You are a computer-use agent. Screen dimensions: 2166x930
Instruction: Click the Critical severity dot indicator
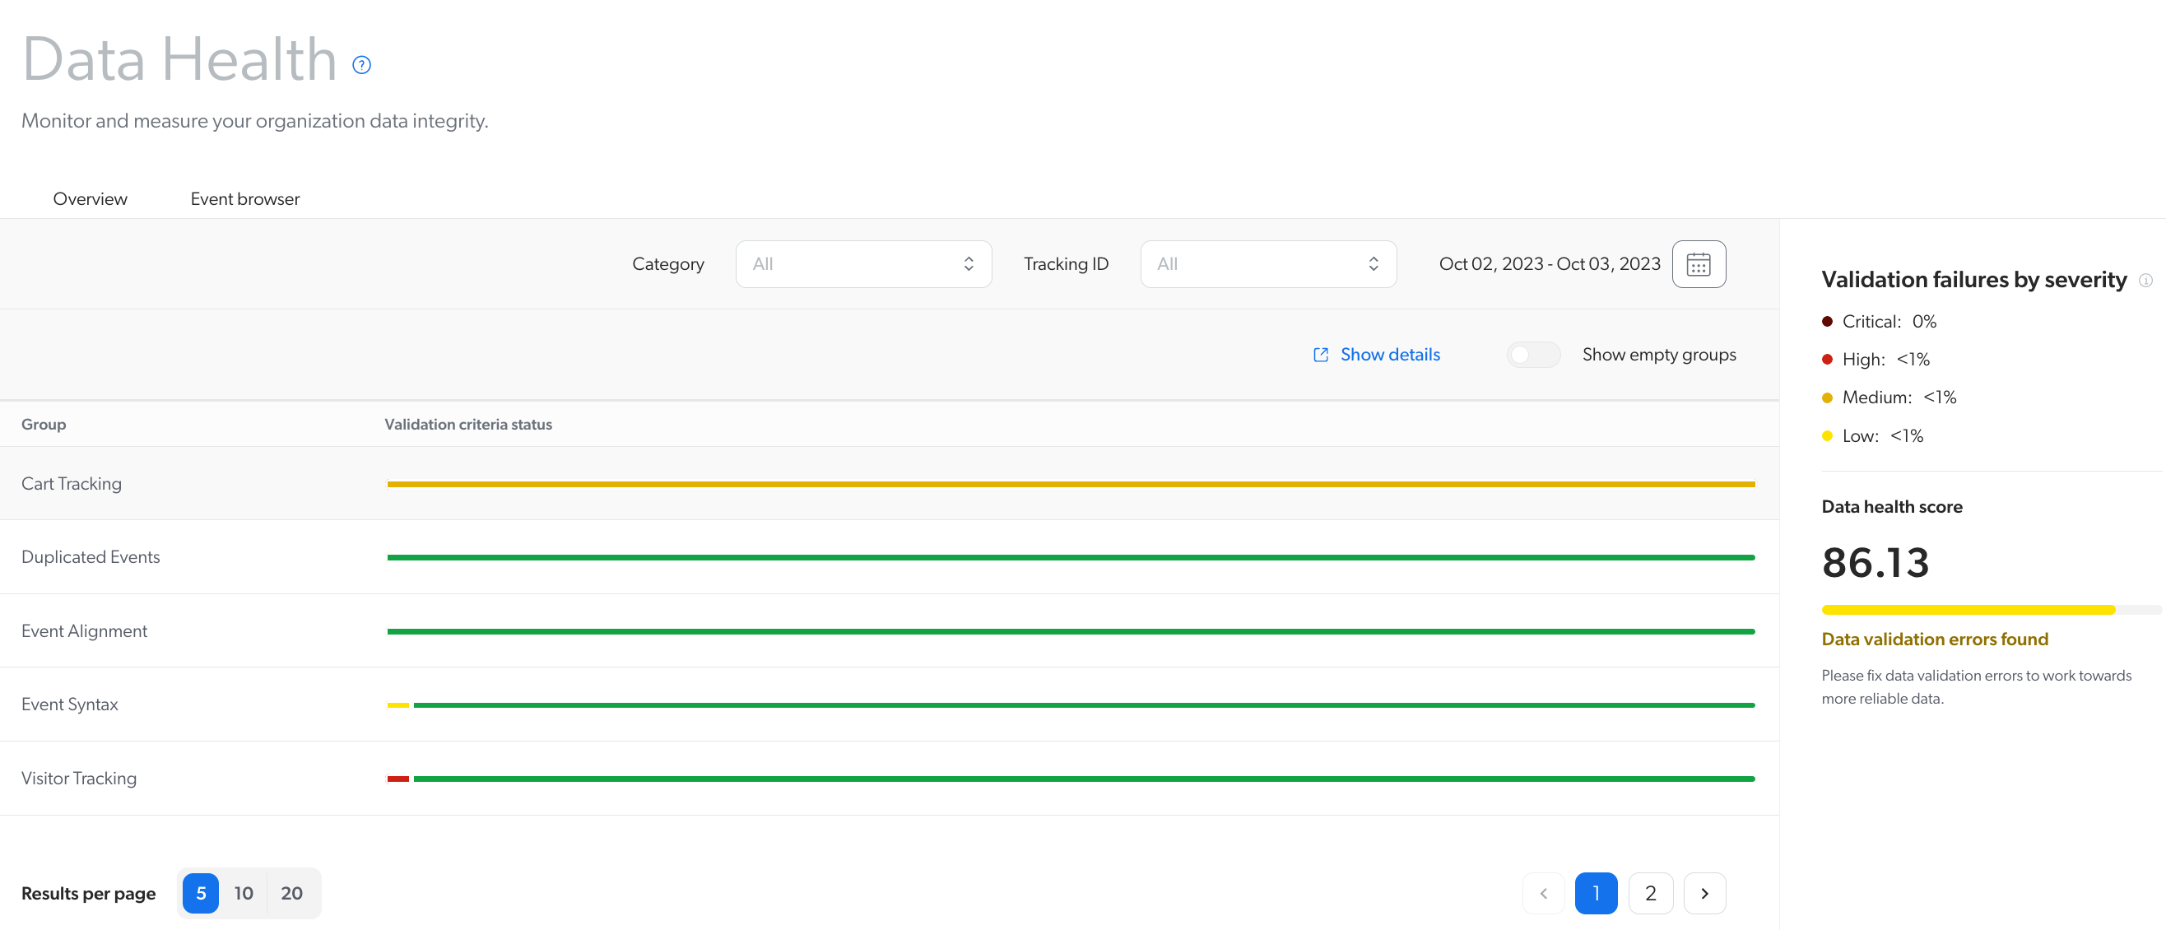[x=1826, y=321]
